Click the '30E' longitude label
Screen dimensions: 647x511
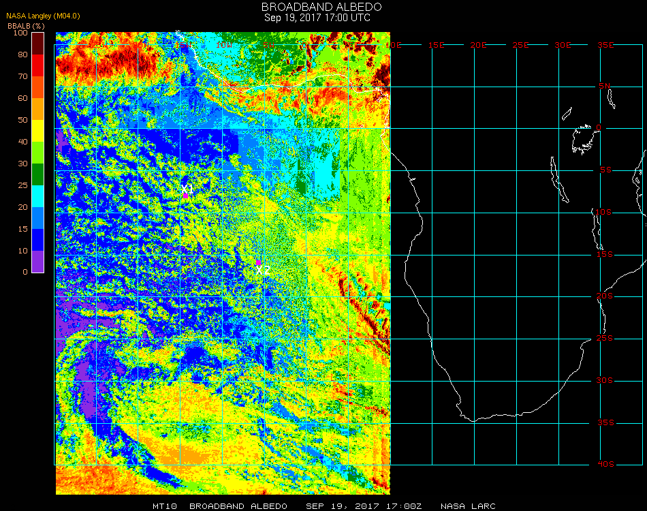(563, 45)
